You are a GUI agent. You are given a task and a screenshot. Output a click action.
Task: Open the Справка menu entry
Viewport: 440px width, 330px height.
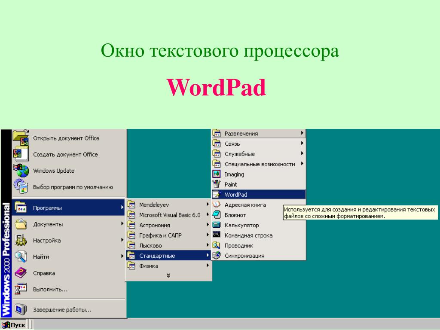tap(69, 273)
